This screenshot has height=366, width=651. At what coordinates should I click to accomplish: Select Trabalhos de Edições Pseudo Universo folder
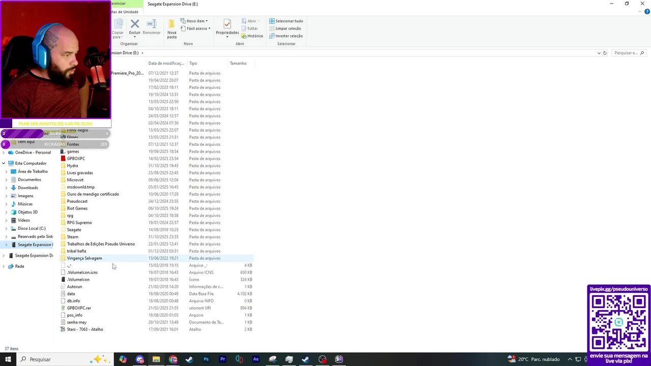pyautogui.click(x=101, y=244)
